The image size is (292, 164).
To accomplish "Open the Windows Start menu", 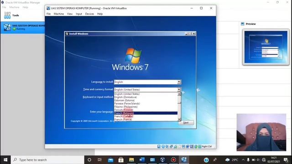I will [5, 160].
